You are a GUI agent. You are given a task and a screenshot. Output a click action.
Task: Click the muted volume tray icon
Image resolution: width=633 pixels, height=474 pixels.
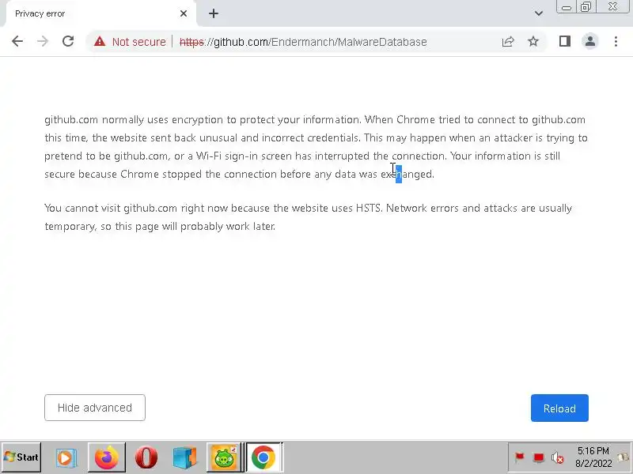point(558,458)
